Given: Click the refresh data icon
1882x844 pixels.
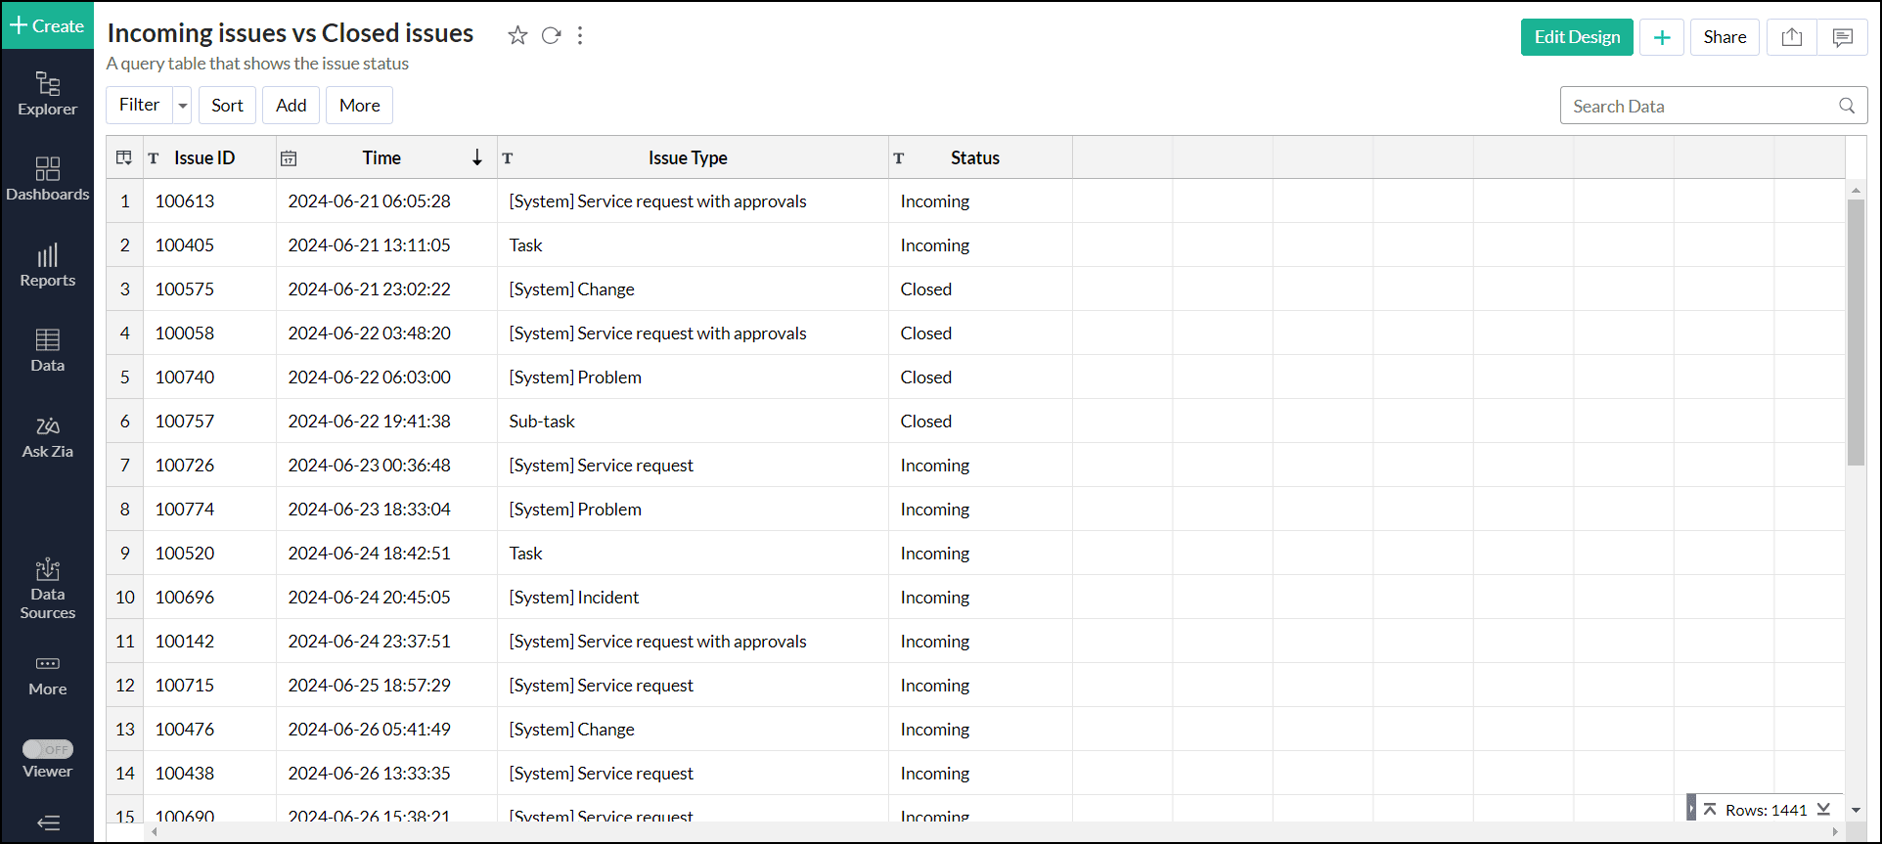Looking at the screenshot, I should pos(551,36).
